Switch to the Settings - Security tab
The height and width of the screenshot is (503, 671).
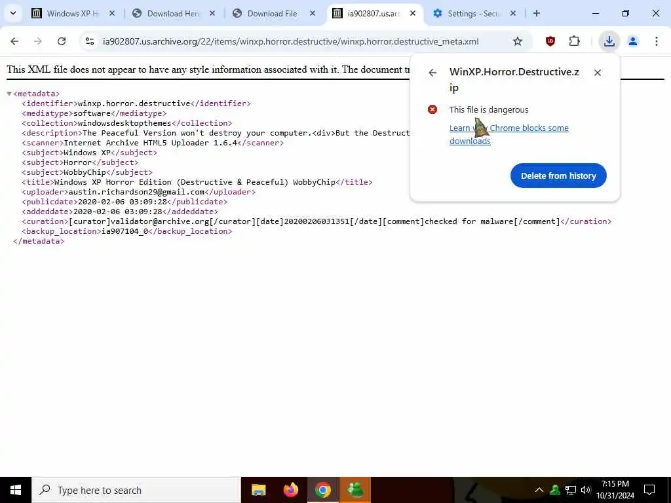(x=474, y=13)
